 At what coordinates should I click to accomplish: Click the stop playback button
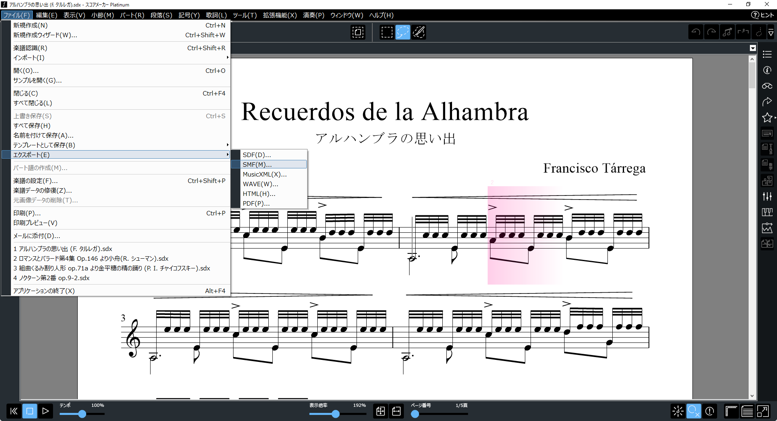coord(30,411)
